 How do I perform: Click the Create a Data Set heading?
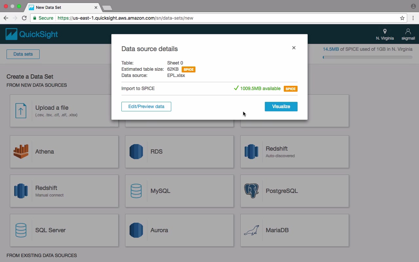30,77
